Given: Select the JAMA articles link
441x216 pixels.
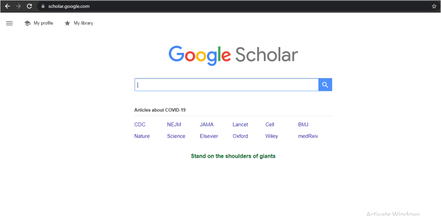Looking at the screenshot, I should (x=206, y=125).
